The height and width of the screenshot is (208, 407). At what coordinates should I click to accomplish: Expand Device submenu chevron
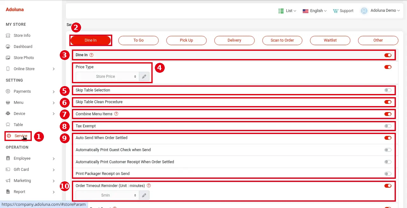point(54,114)
